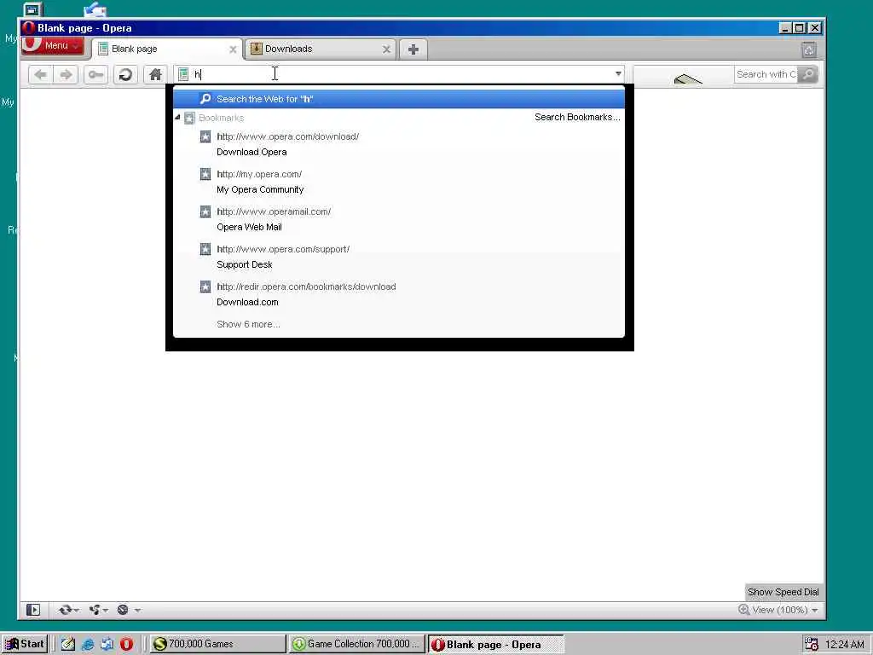Open a new tab with plus button
The image size is (873, 655).
pos(413,49)
